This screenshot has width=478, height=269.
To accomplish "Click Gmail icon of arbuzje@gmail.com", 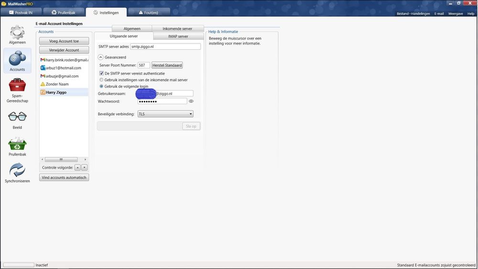I will coord(43,76).
